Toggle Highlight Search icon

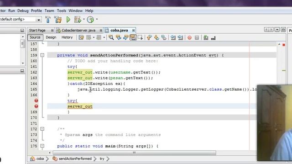(133, 37)
